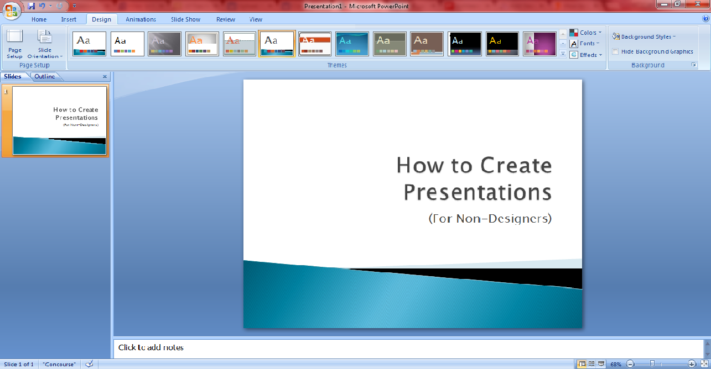The height and width of the screenshot is (369, 711).
Task: Open the Slide Orientation dropdown
Action: coord(45,45)
